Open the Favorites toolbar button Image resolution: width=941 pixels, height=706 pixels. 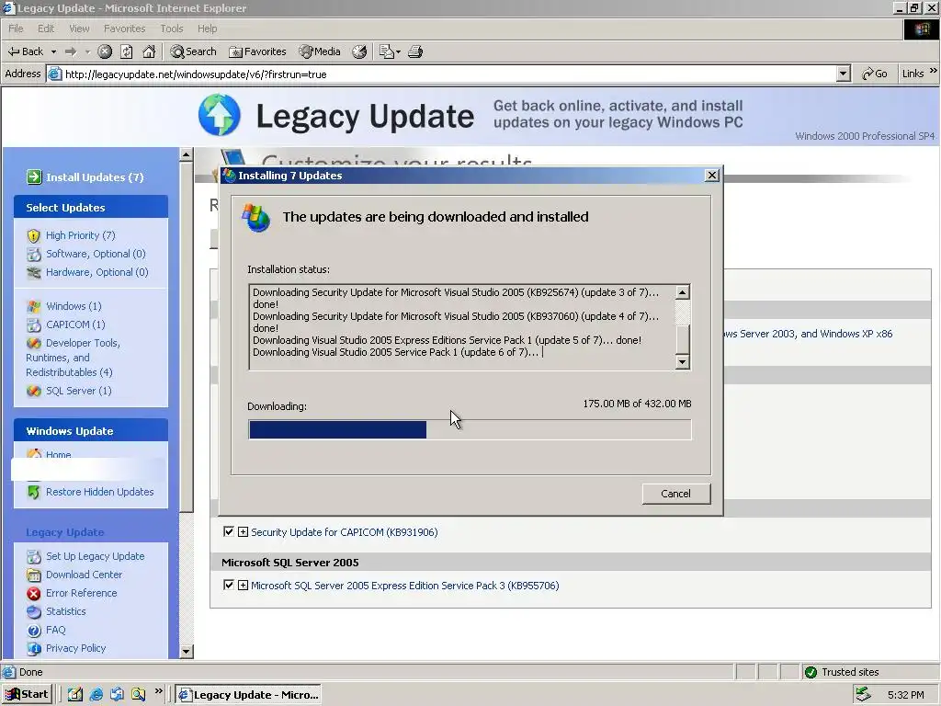point(257,51)
